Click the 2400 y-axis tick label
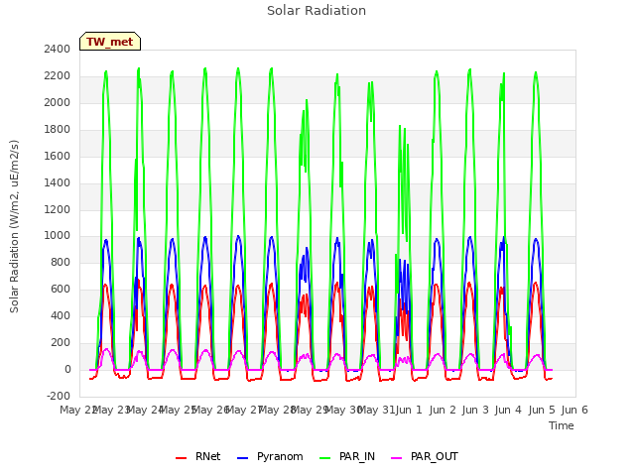 [58, 50]
